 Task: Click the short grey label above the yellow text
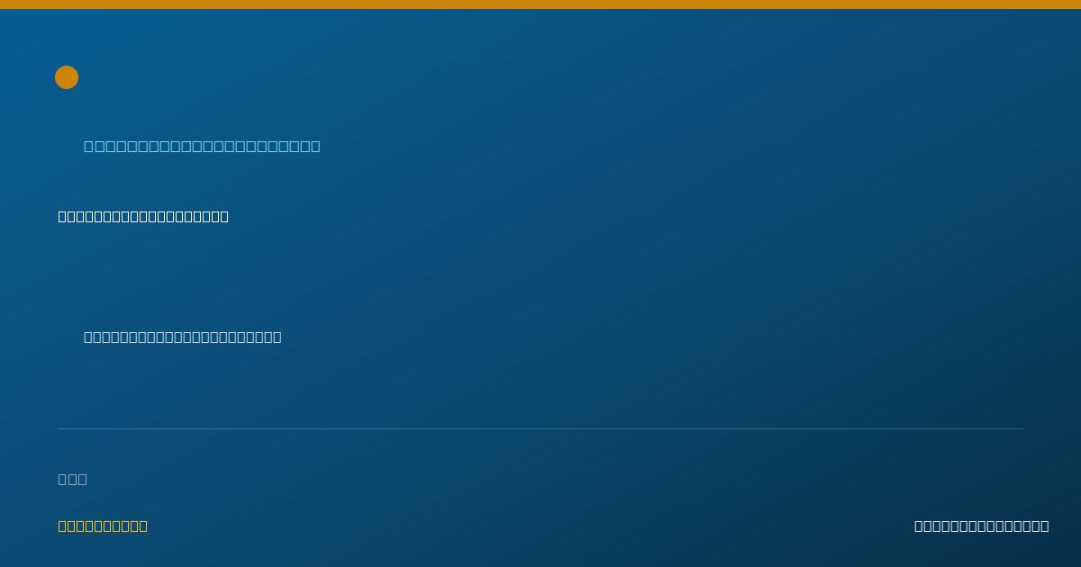click(73, 479)
